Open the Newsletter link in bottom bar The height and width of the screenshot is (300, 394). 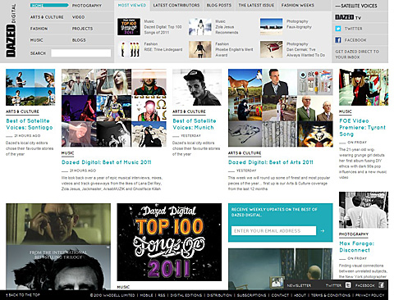(299, 285)
